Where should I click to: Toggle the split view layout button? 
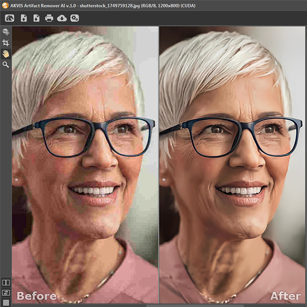pos(6,282)
